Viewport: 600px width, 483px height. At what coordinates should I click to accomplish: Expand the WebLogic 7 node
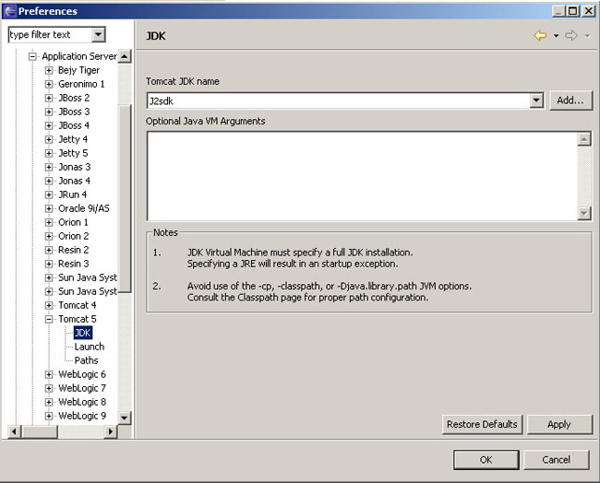pyautogui.click(x=49, y=388)
